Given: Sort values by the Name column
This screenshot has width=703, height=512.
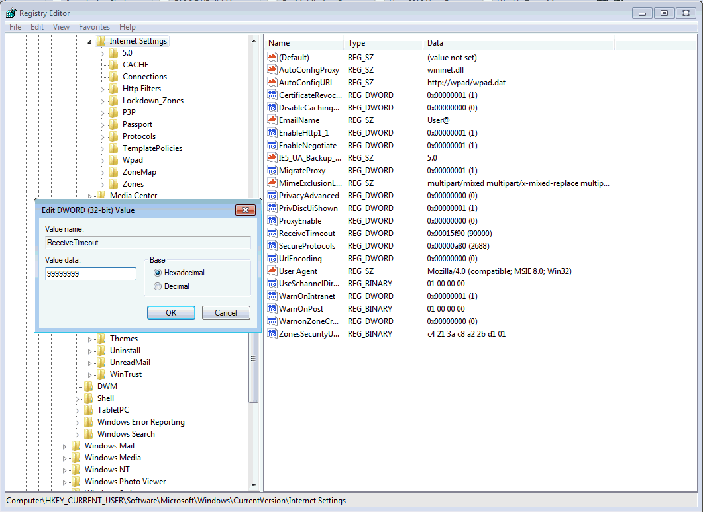Looking at the screenshot, I should pos(304,43).
